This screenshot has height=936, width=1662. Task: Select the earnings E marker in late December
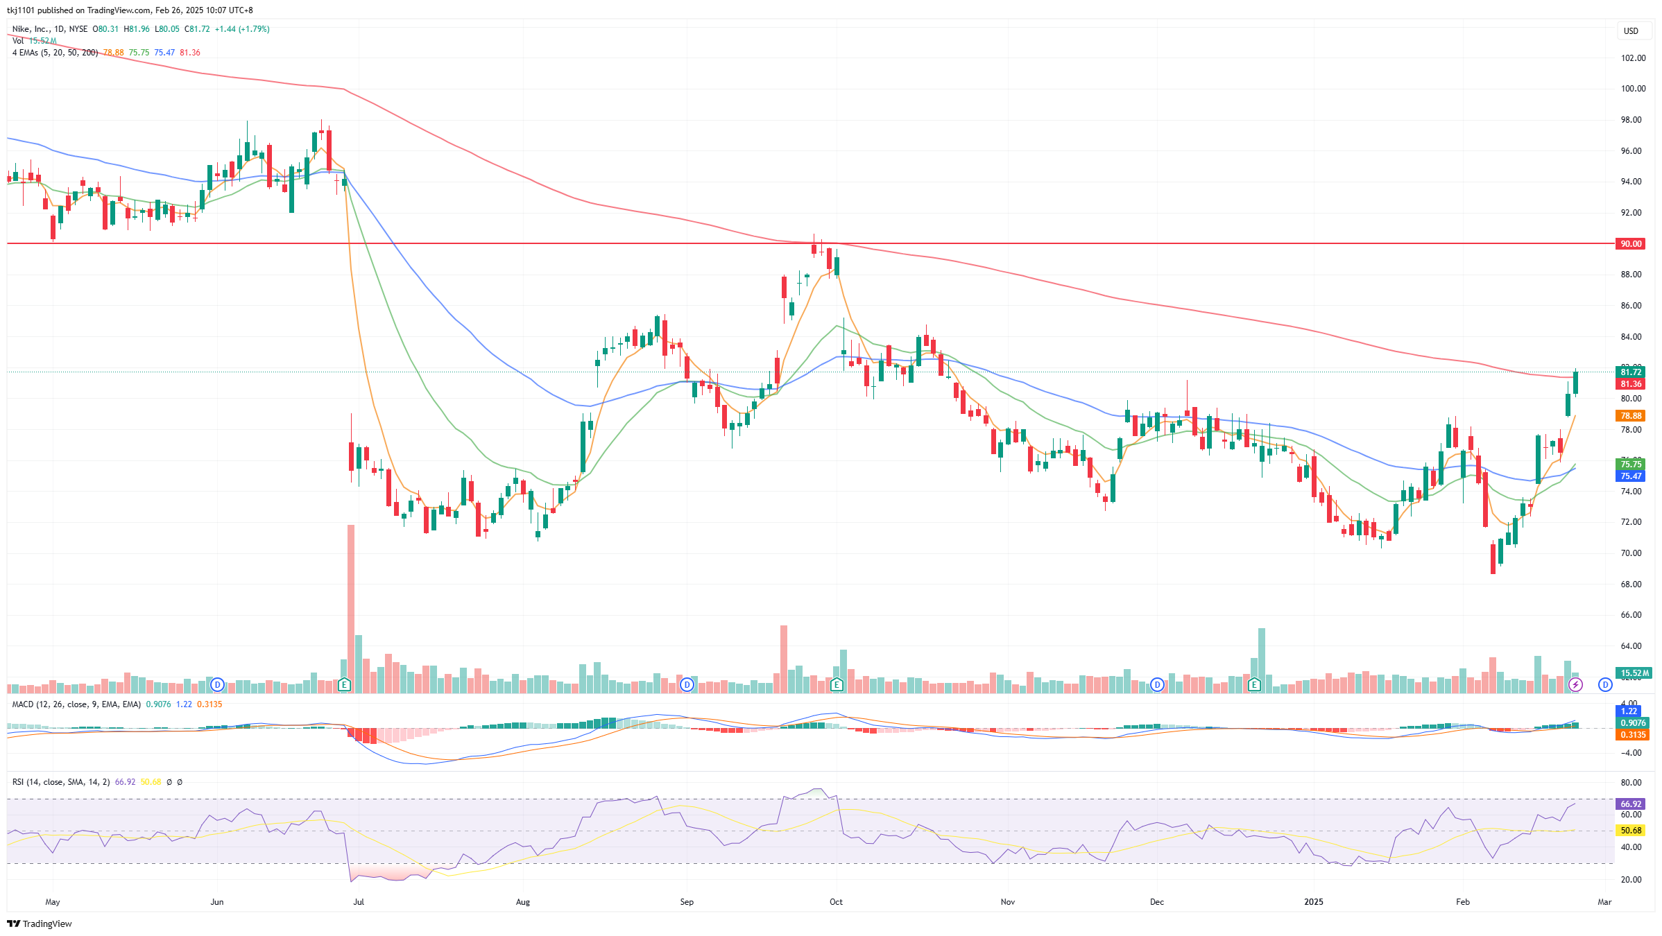pyautogui.click(x=1254, y=685)
